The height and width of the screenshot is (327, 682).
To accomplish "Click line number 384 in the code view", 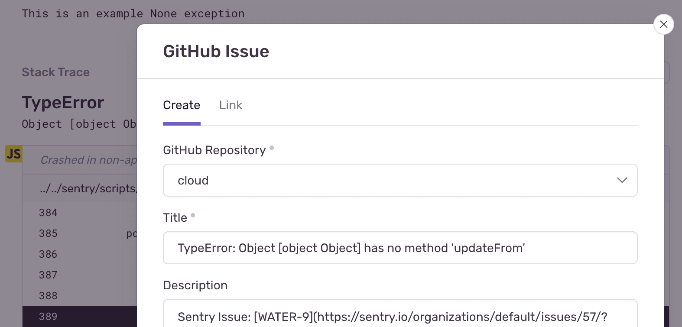I will tap(48, 213).
